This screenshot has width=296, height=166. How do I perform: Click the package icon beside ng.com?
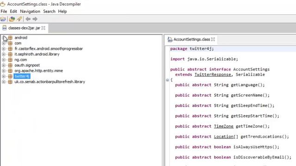[x=10, y=59]
